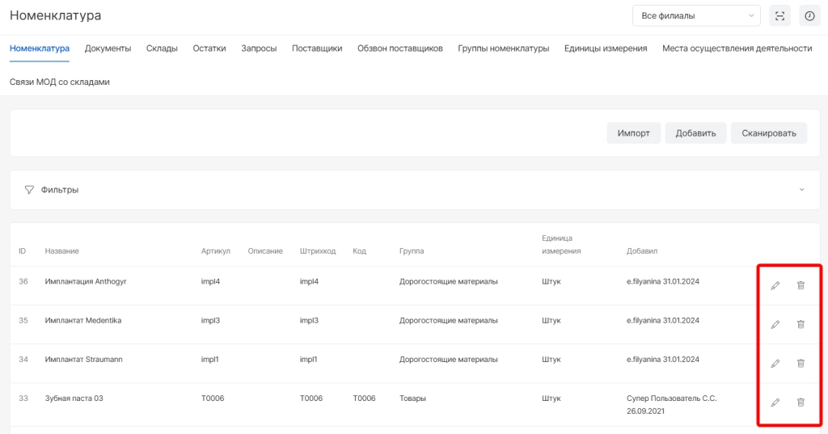Edit the Имплантат Straumann entry

(x=775, y=363)
